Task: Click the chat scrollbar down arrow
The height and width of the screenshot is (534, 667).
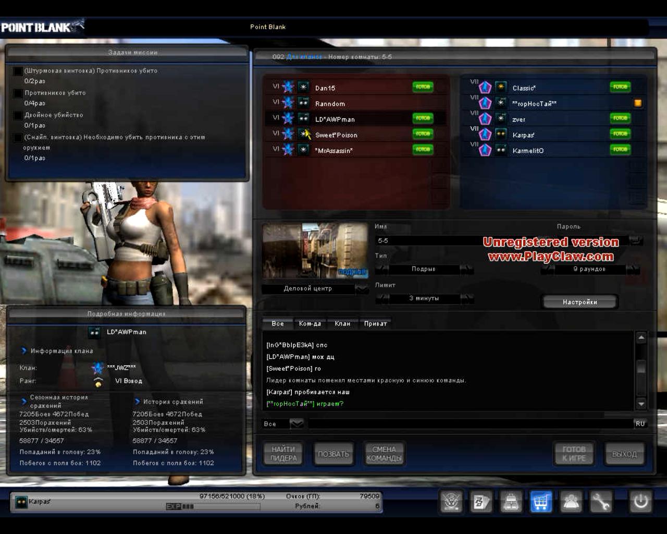Action: coord(641,404)
